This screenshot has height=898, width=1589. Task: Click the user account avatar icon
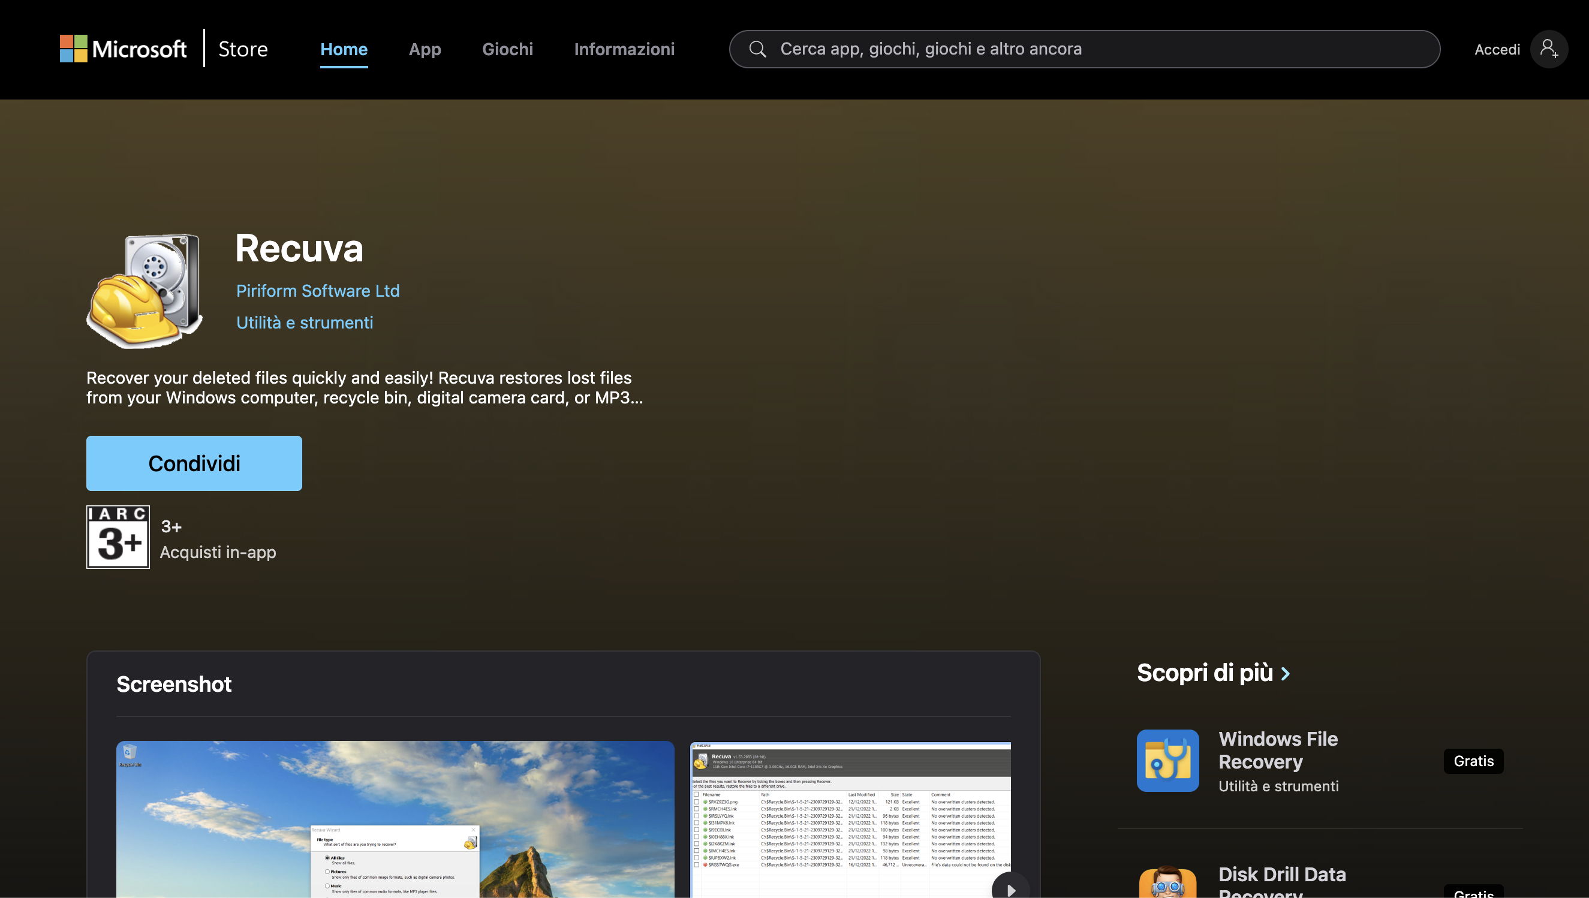[x=1548, y=49]
